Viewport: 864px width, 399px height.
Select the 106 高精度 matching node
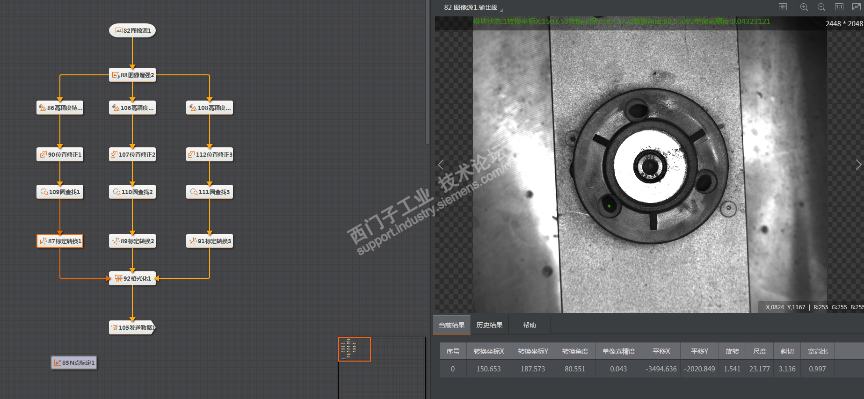point(132,108)
